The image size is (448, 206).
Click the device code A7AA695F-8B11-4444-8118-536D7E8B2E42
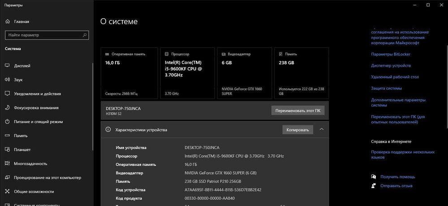[223, 190]
